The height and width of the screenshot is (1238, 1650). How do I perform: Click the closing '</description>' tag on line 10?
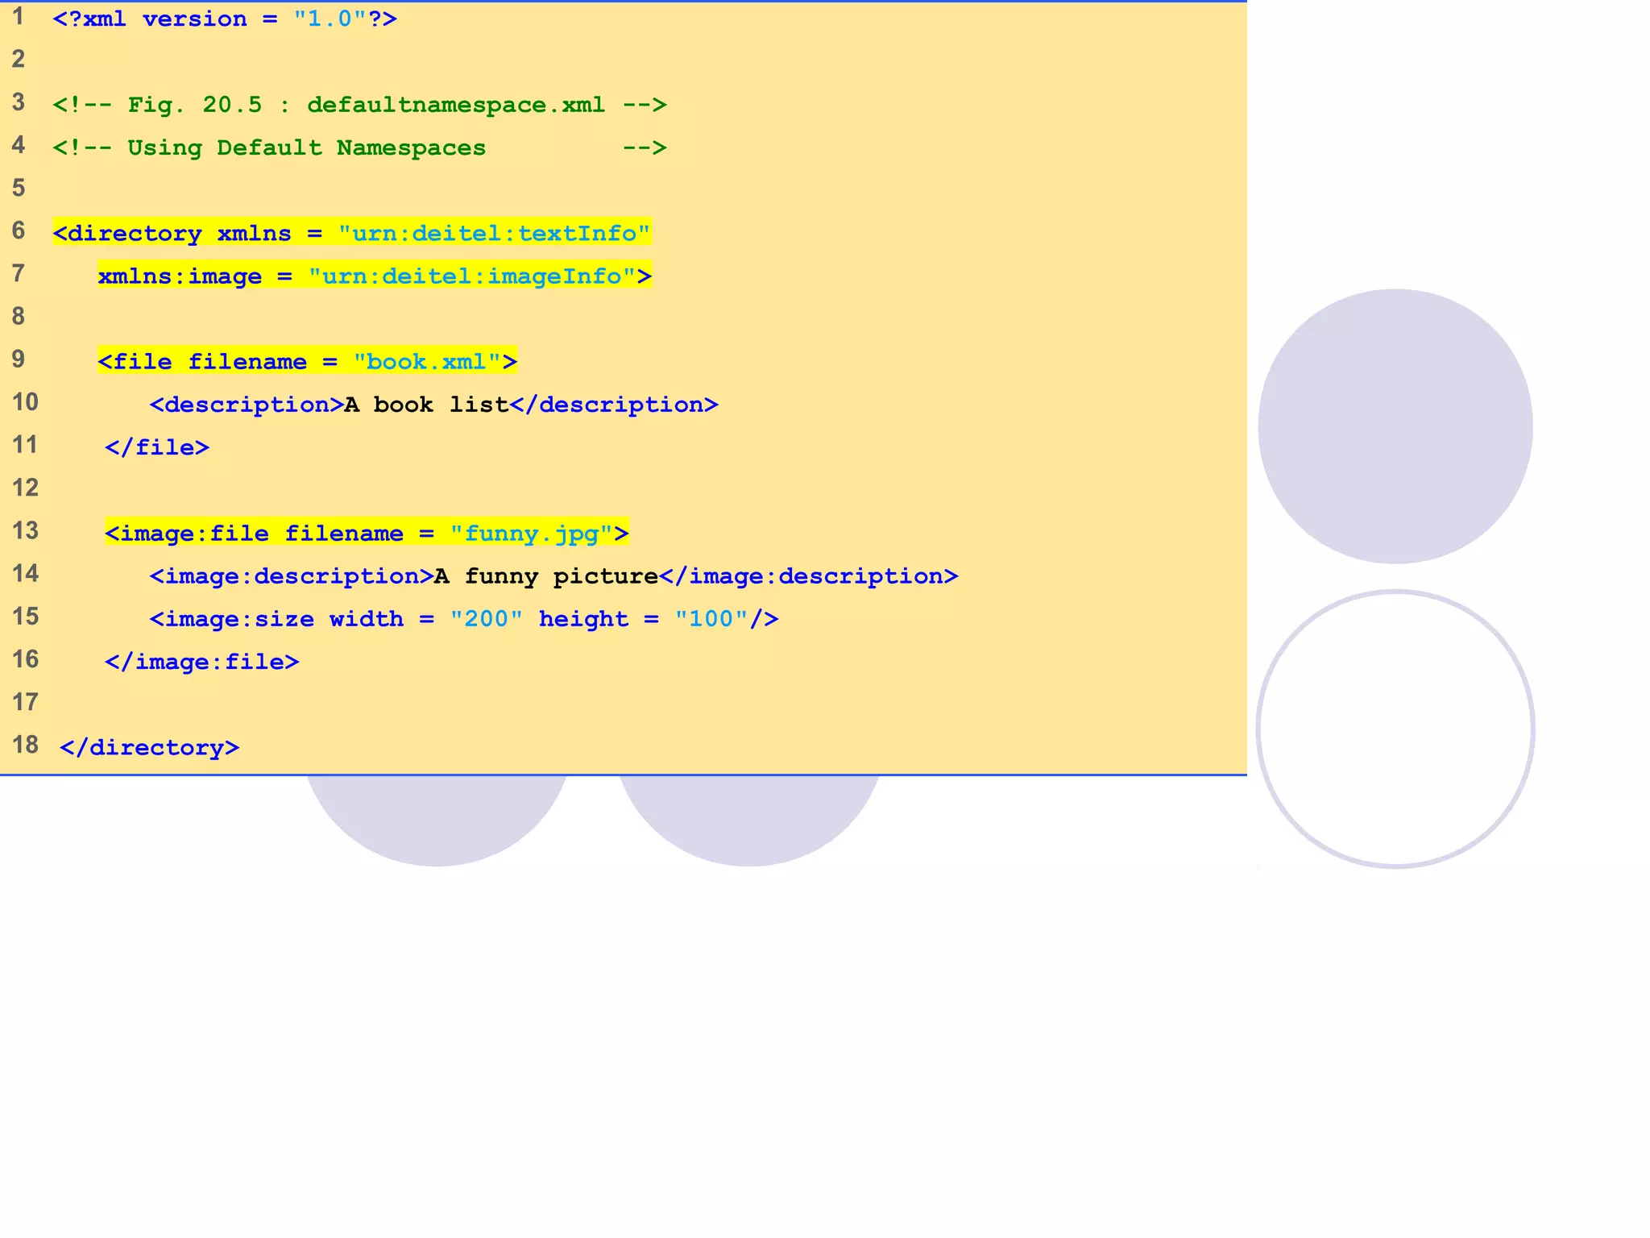[x=614, y=405]
